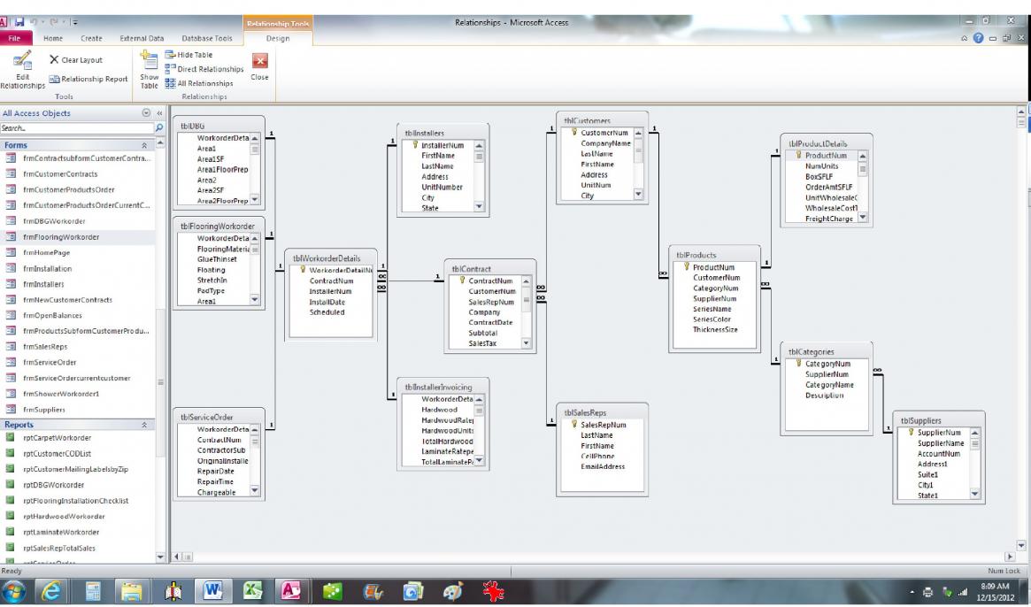Collapse the Reports group
Viewport: 1031px width, 607px height.
(x=144, y=425)
